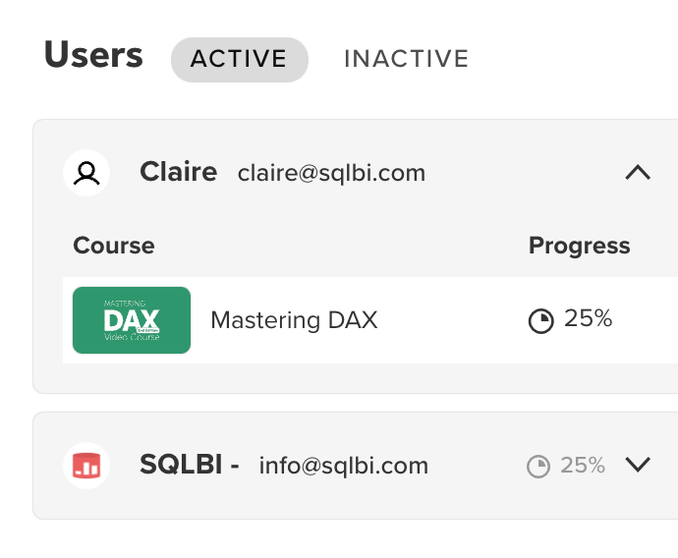
Task: Click the Course column header
Action: click(114, 246)
